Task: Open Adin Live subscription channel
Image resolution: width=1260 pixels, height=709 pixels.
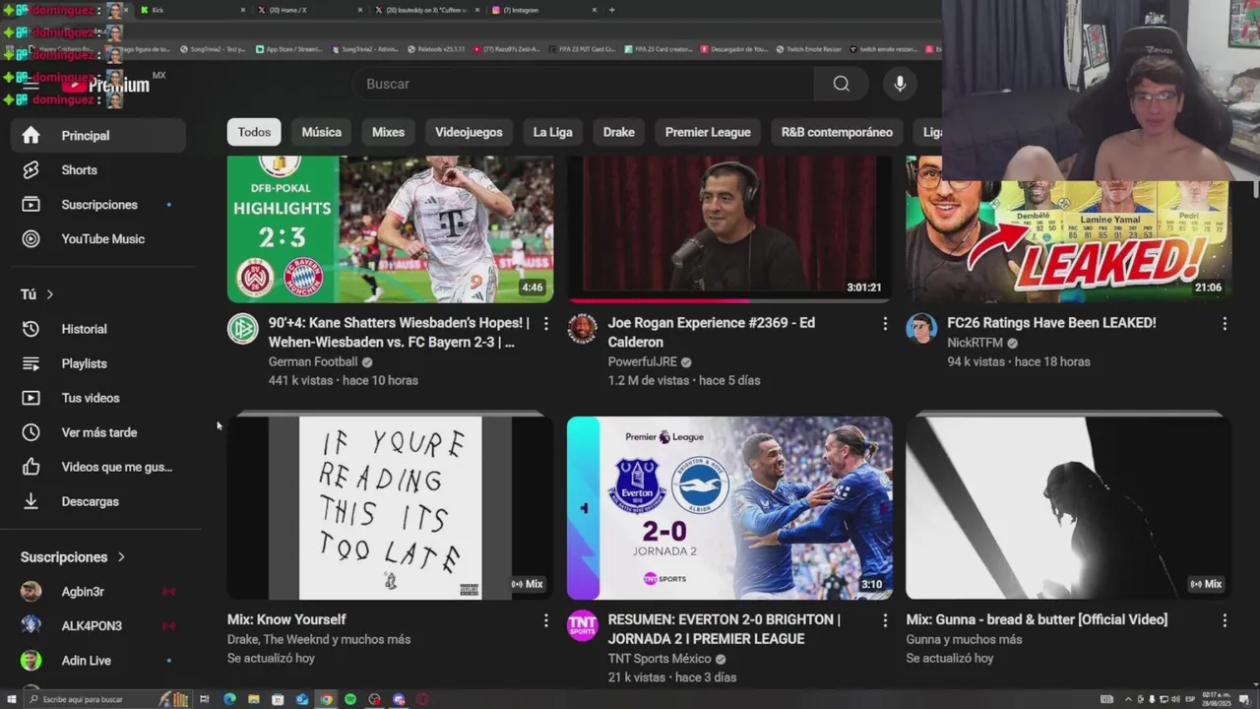Action: click(97, 660)
